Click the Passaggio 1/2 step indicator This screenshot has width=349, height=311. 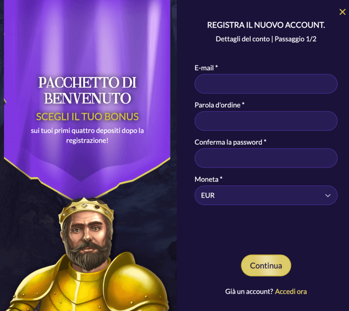(x=295, y=39)
